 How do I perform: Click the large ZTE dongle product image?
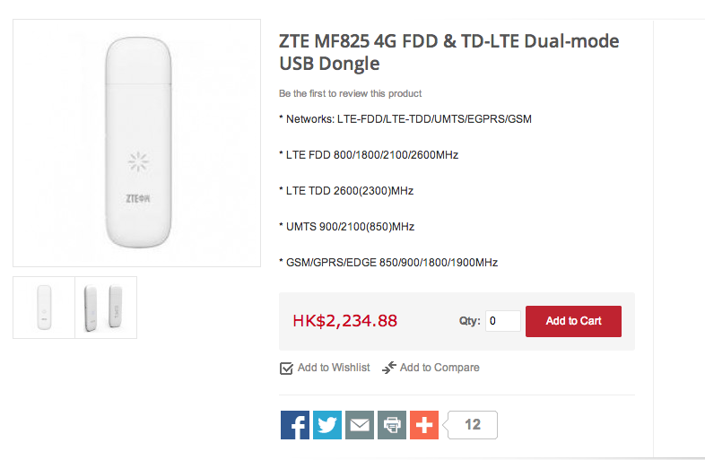pyautogui.click(x=136, y=143)
